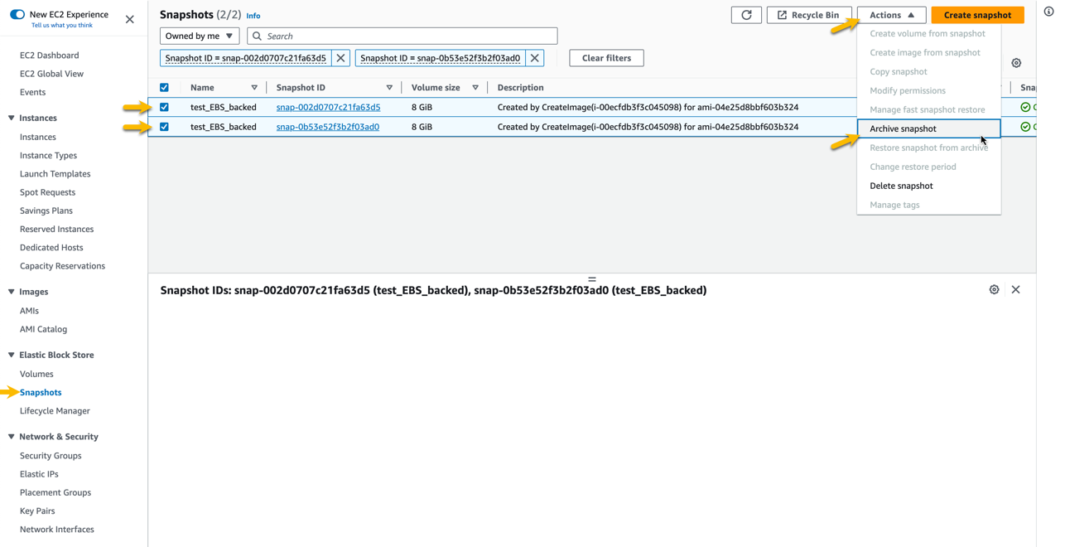The width and height of the screenshot is (1065, 547).
Task: Uncheck snapshot snap-002d0707c21fa63d5 row
Action: point(164,107)
